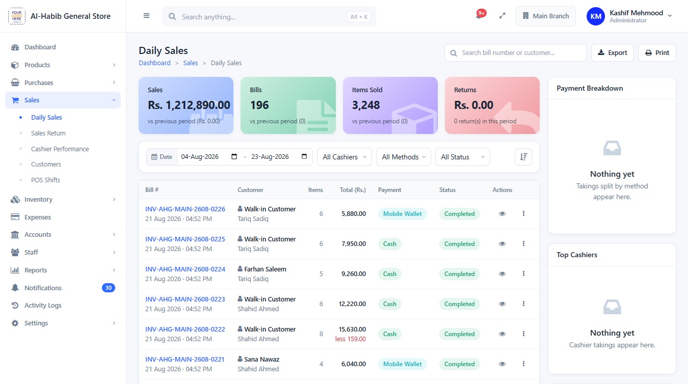
Task: Open more actions for bill 2608-0224
Action: coord(523,274)
